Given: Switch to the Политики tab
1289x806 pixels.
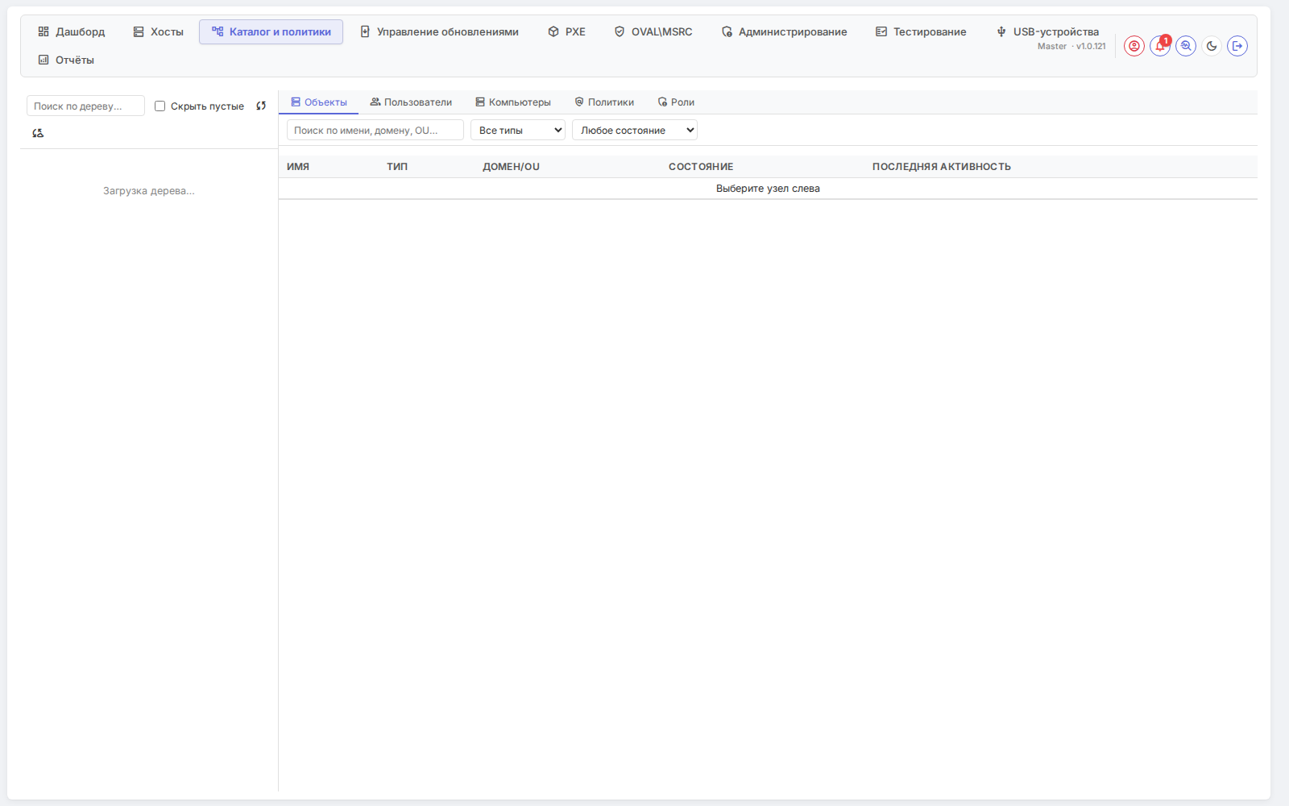Looking at the screenshot, I should (x=604, y=102).
